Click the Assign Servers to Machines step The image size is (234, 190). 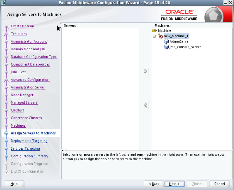pos(33,133)
